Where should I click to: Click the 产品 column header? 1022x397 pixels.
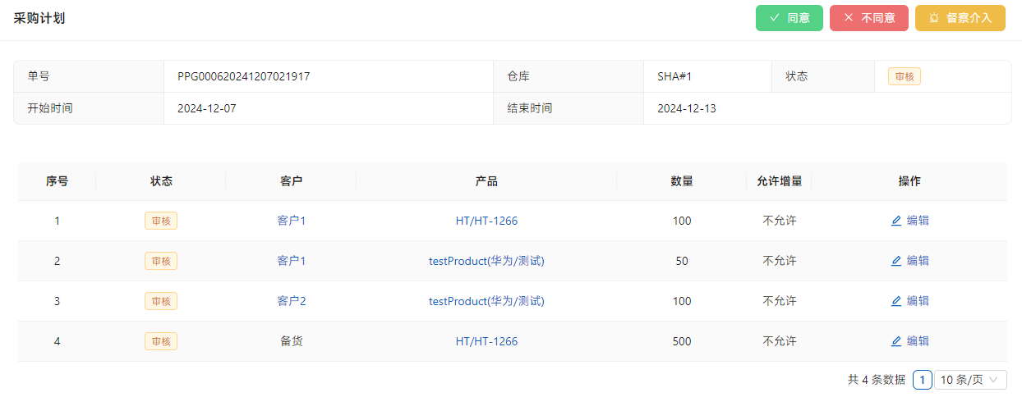click(x=486, y=181)
